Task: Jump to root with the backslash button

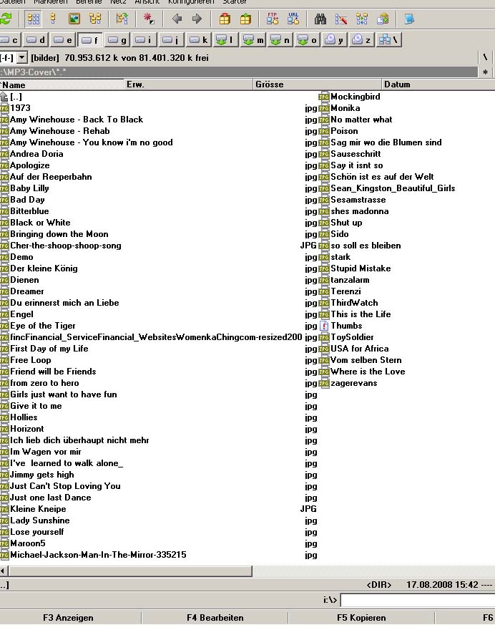Action: pos(485,57)
